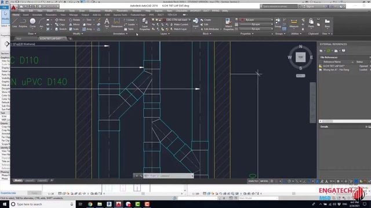Click the Paste tool
This screenshot has width=371, height=208.
tap(311, 23)
